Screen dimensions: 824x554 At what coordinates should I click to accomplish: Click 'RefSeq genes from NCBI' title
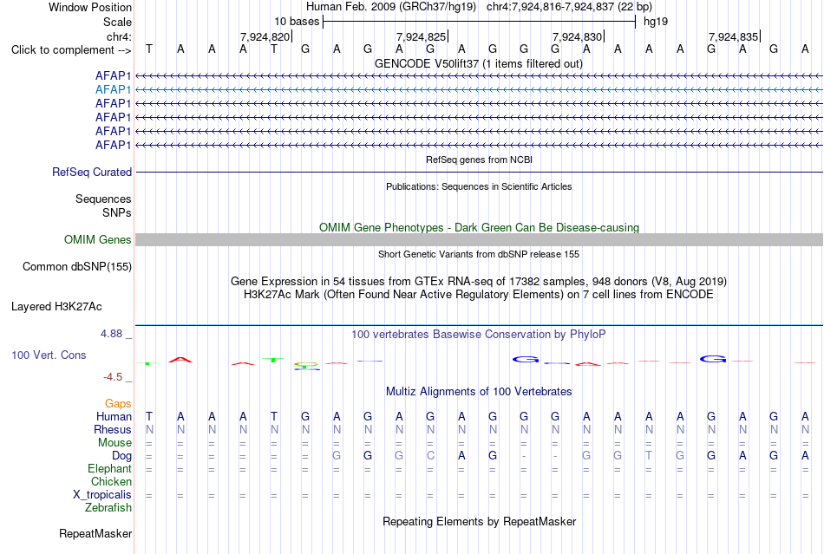(479, 160)
